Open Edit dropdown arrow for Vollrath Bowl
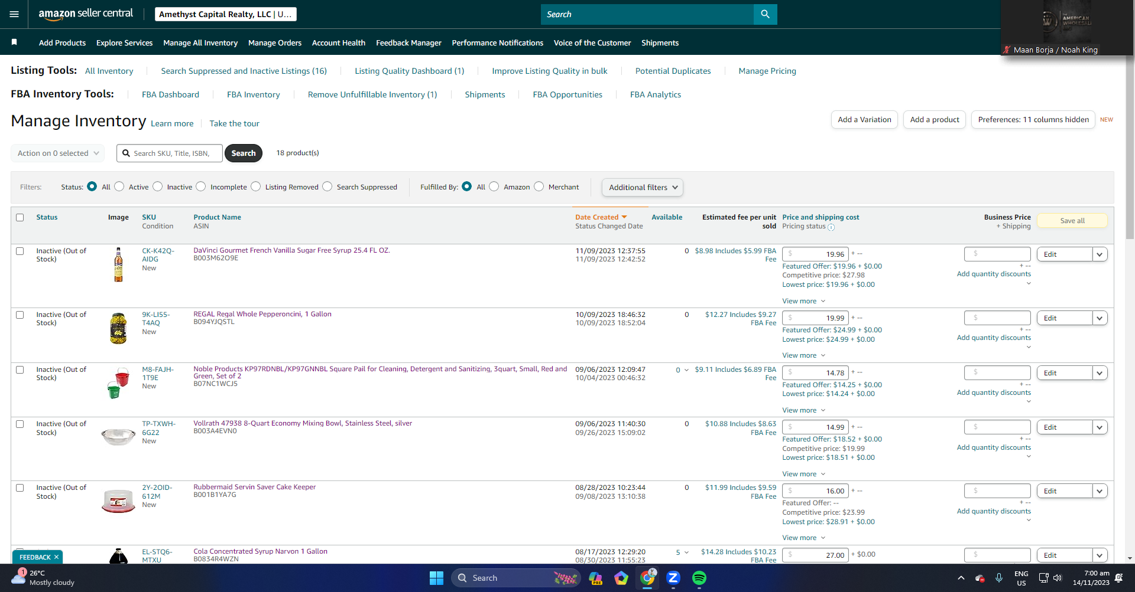 tap(1100, 427)
